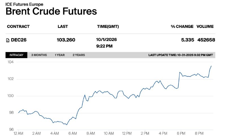Click the chart low point near 5 AM

(x=67, y=125)
